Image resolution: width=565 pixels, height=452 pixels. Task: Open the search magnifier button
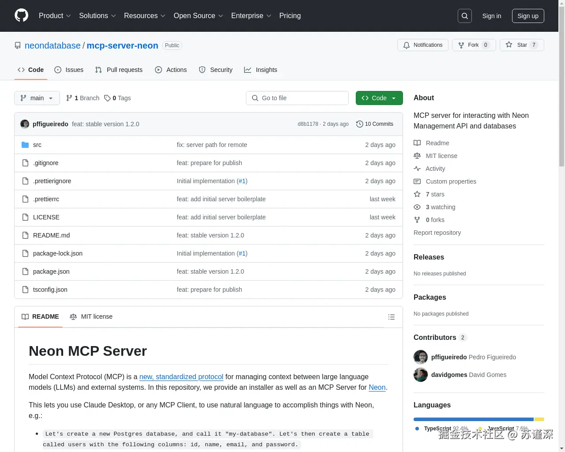click(465, 16)
